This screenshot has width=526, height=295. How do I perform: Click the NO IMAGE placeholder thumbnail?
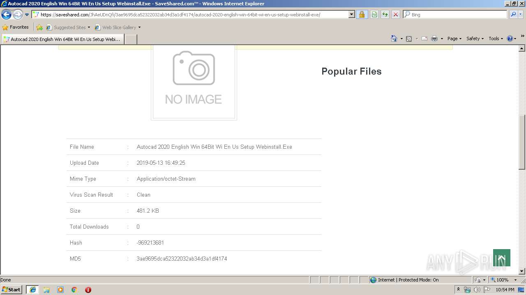[194, 82]
